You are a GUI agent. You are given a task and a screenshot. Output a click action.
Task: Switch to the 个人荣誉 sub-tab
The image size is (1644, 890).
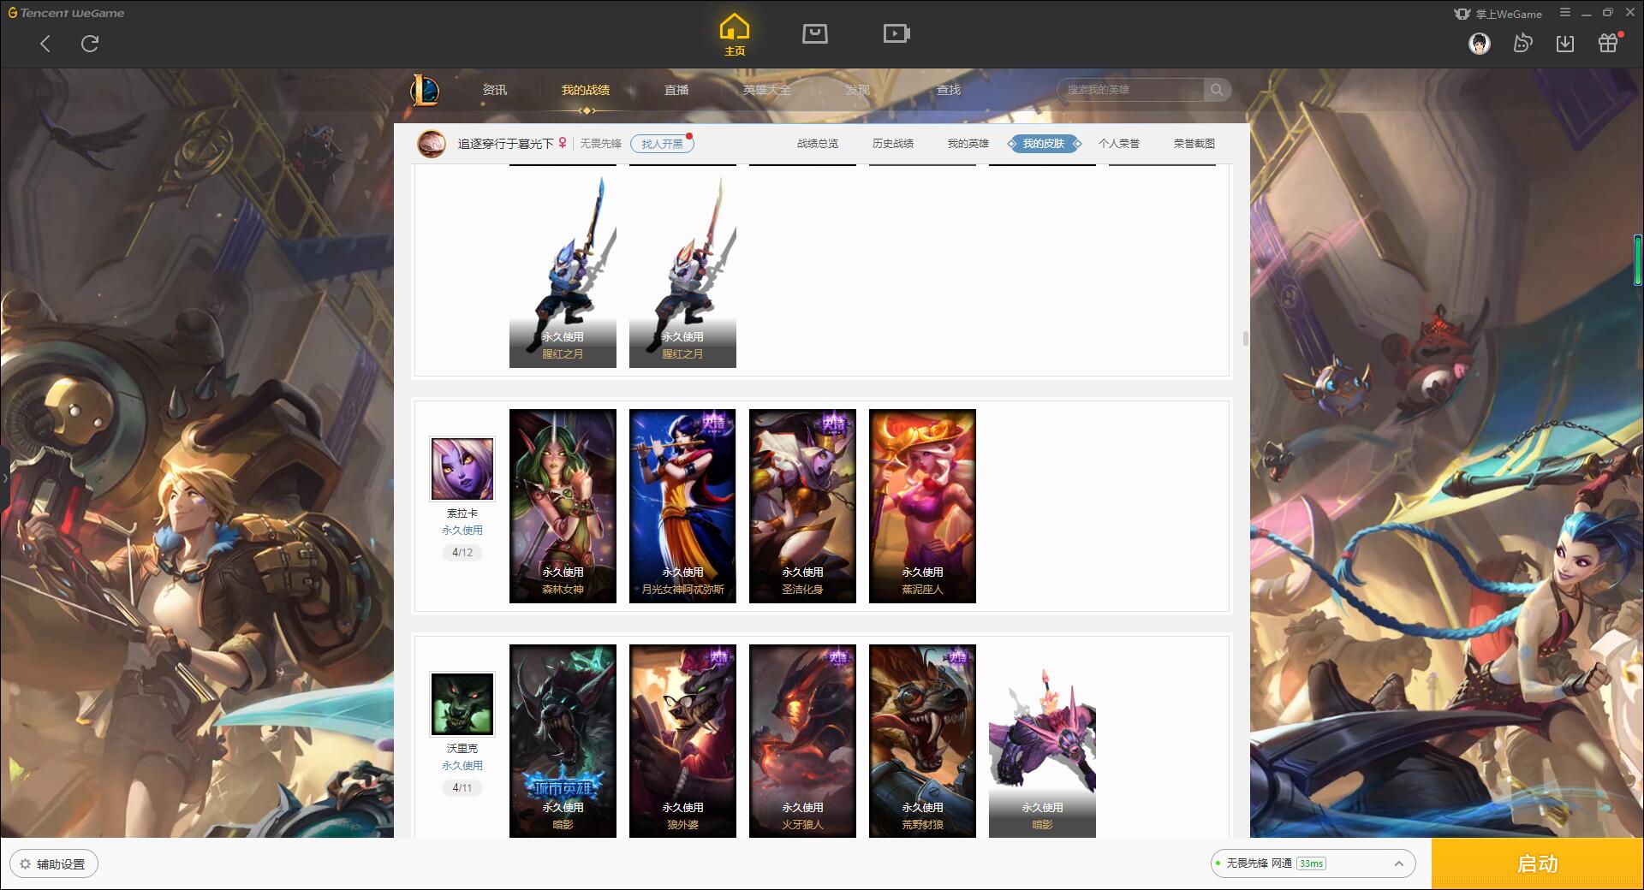point(1119,144)
